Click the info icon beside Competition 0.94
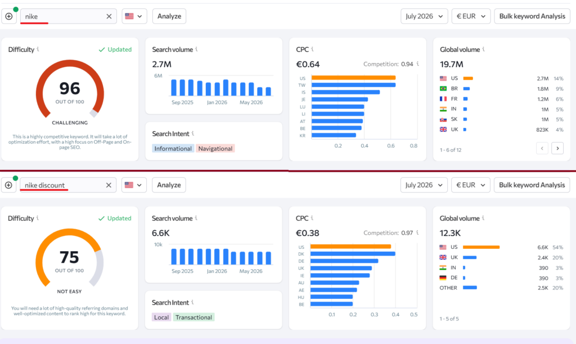 pyautogui.click(x=418, y=64)
